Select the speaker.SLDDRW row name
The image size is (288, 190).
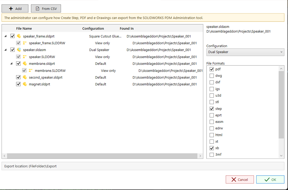pos(42,57)
